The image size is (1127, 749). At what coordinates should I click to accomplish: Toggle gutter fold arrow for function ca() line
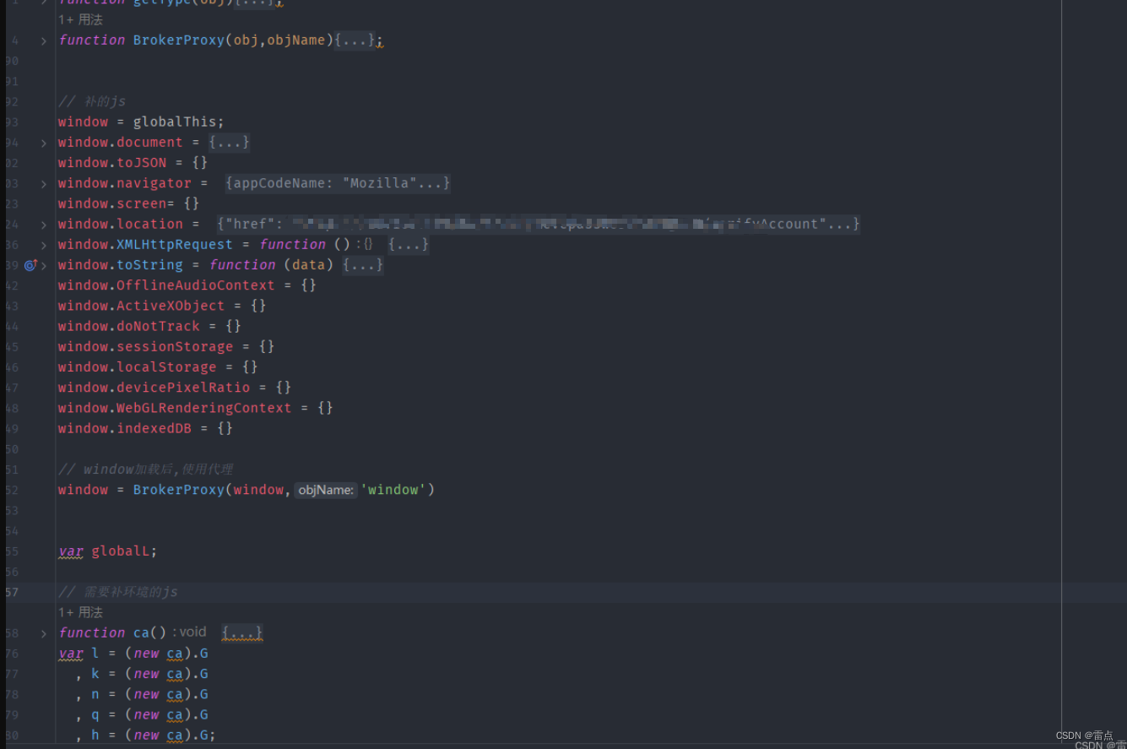click(x=44, y=632)
